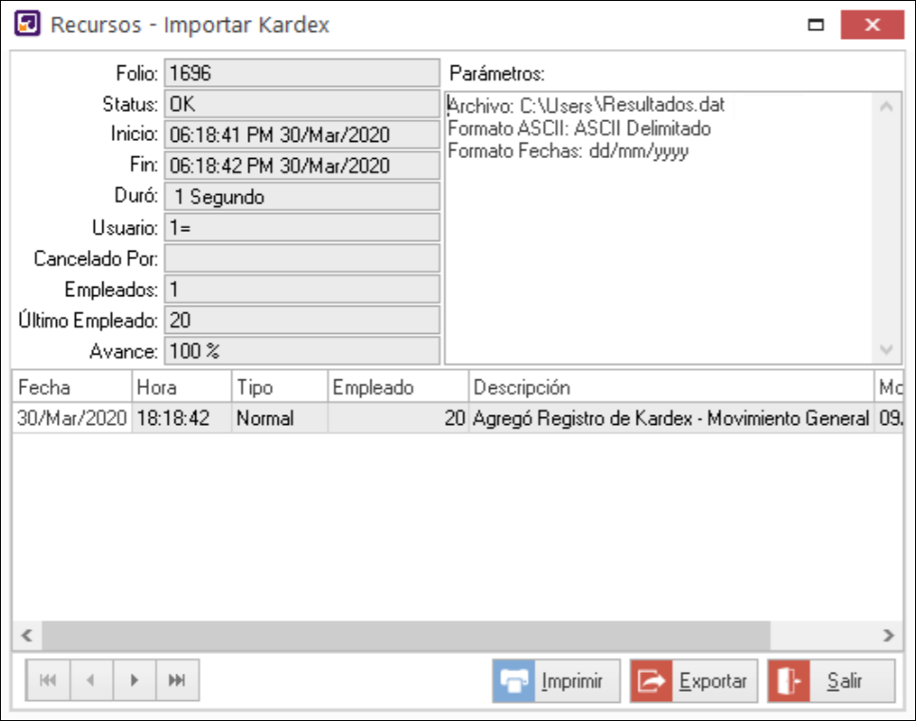Click the Tipo column header
The image size is (916, 721).
click(279, 388)
